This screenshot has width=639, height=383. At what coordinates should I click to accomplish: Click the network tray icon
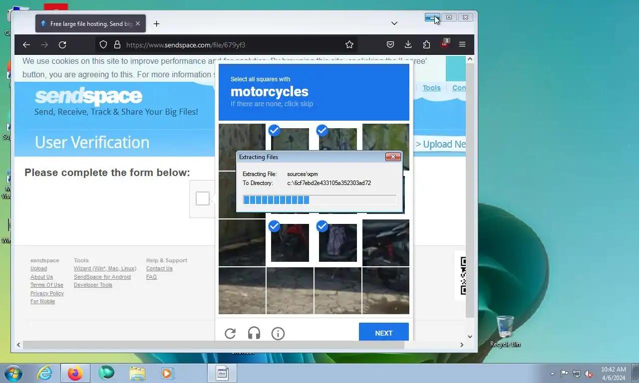click(x=577, y=373)
